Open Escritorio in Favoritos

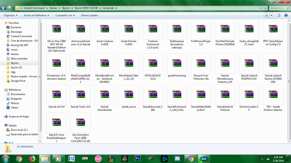[x=16, y=27]
